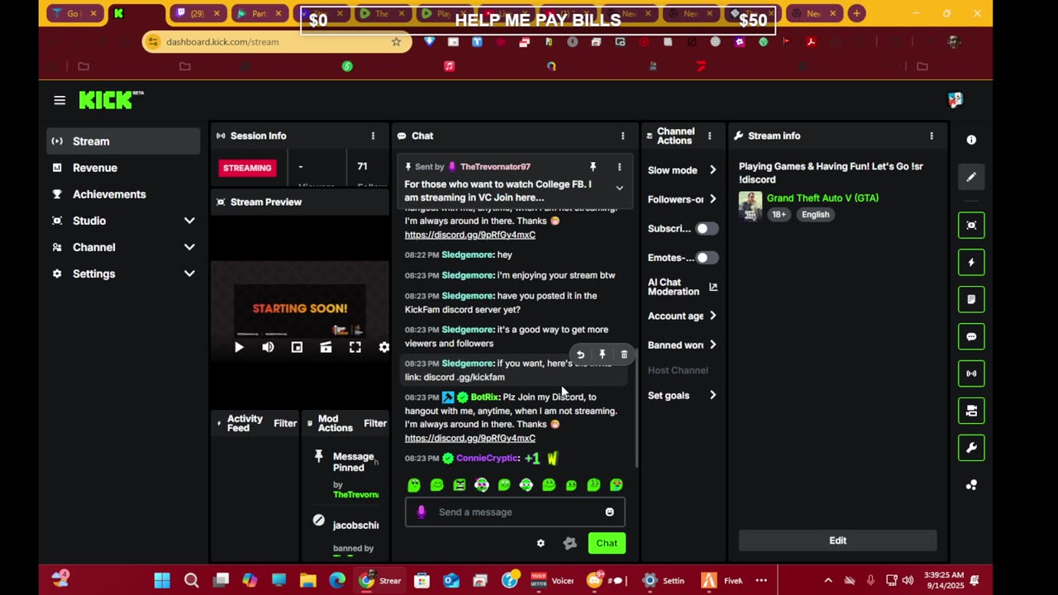Click the document notes icon in right sidebar

(x=971, y=299)
